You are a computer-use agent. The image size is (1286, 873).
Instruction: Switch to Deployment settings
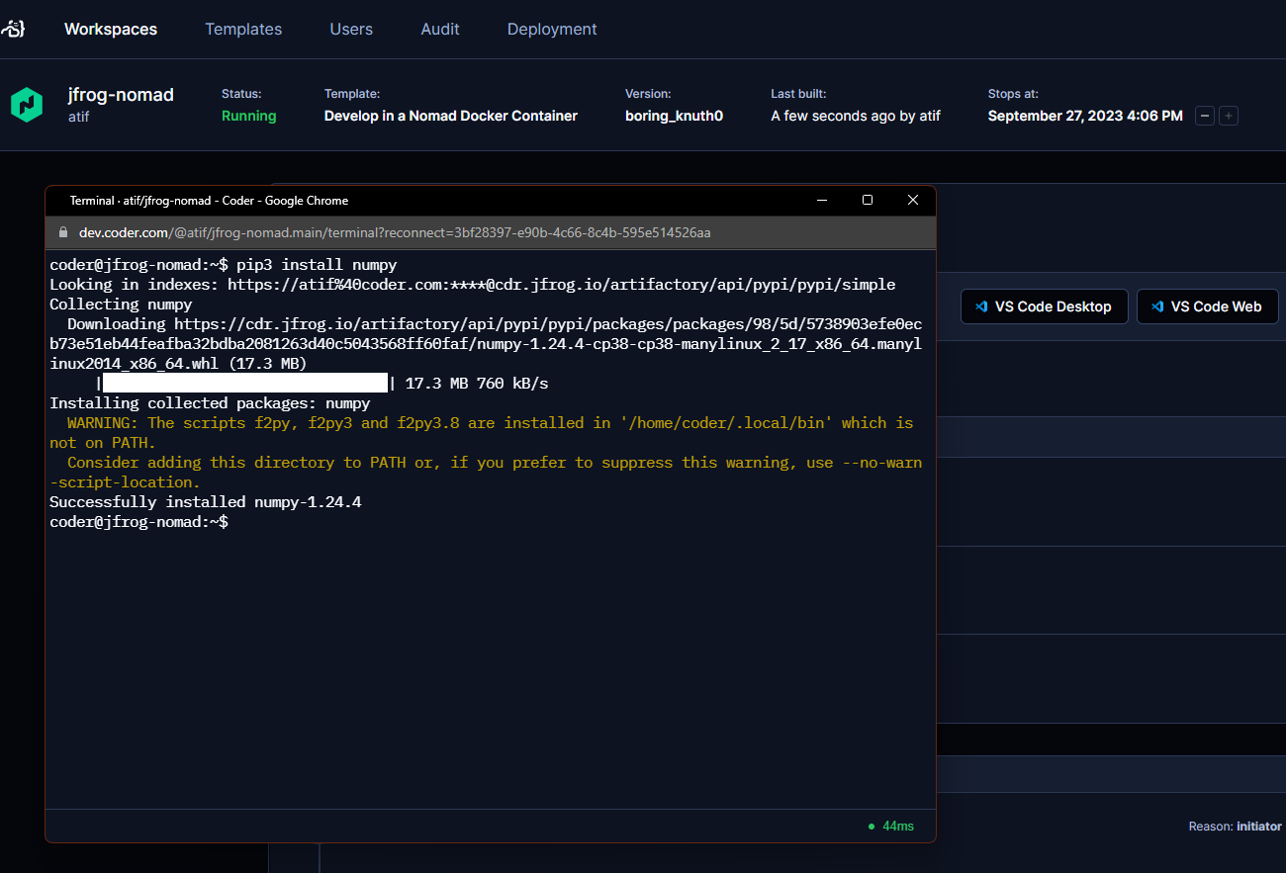point(552,29)
